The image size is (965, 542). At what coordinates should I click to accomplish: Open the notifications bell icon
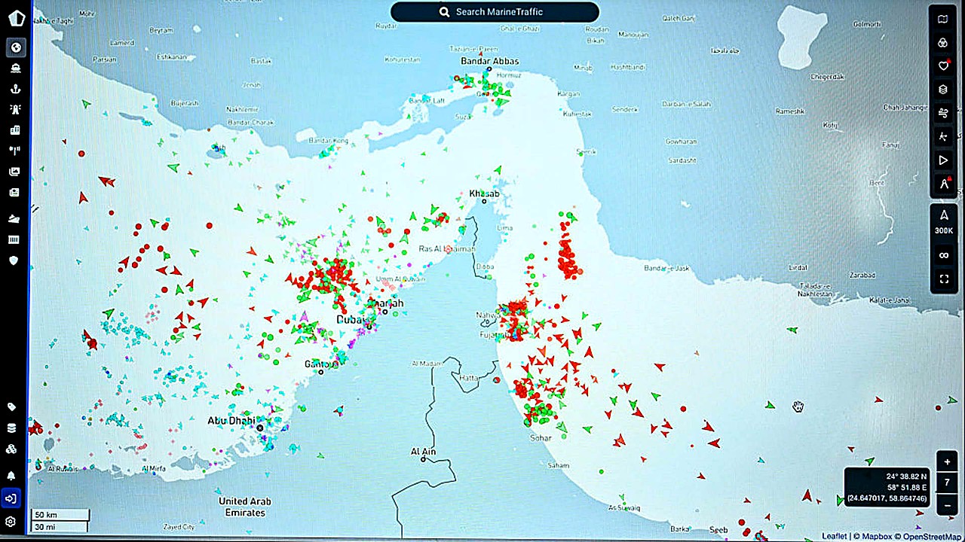point(11,476)
